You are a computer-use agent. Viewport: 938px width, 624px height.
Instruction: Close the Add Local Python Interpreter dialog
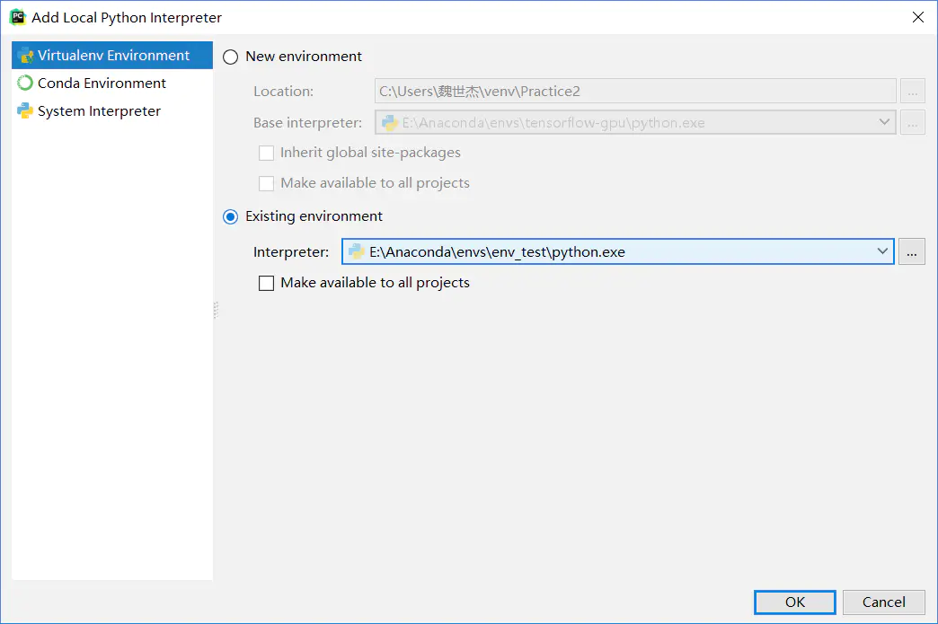(x=917, y=17)
